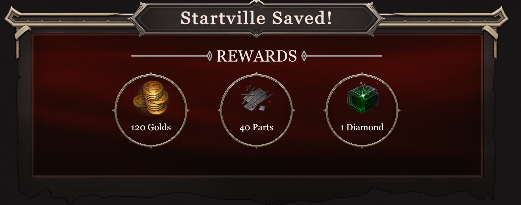Image resolution: width=521 pixels, height=205 pixels.
Task: Click top notch of Parts reward circle
Action: pos(256,74)
